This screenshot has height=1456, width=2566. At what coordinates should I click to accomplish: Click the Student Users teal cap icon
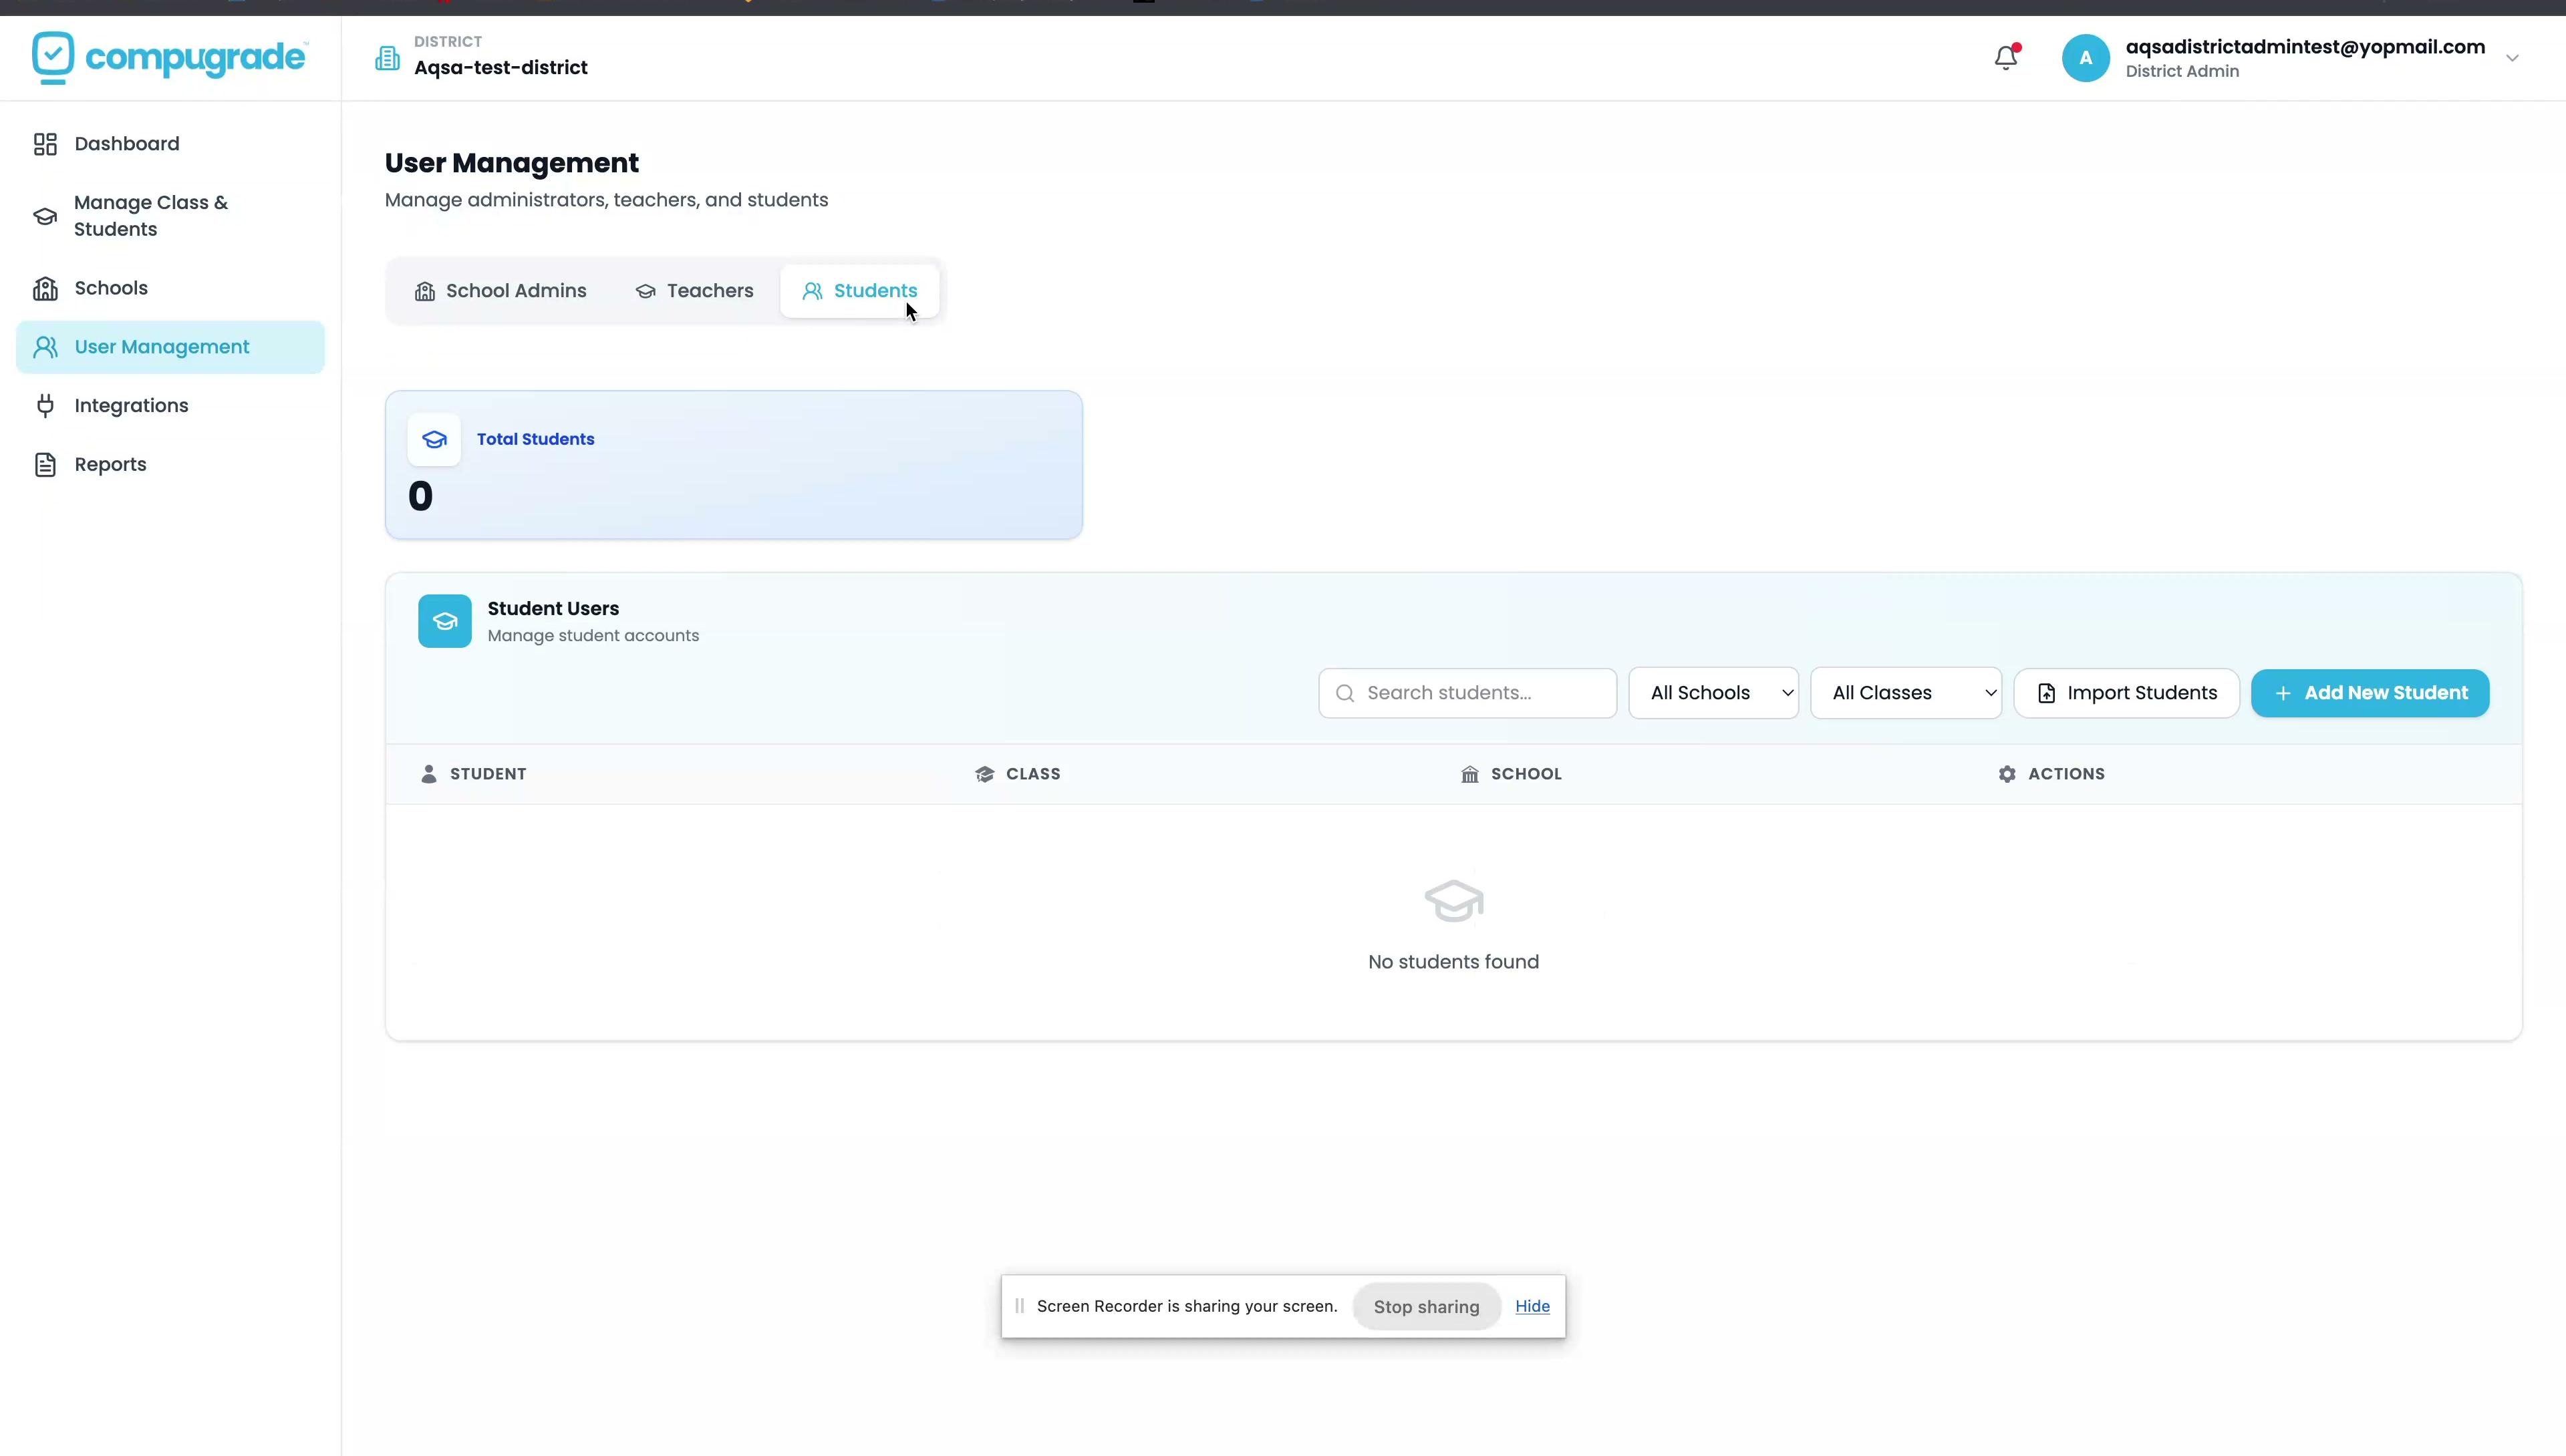click(445, 622)
